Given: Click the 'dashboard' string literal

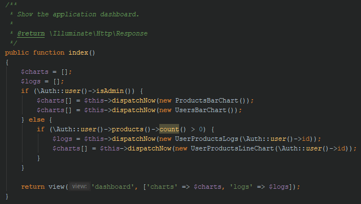Looking at the screenshot, I should pyautogui.click(x=112, y=187).
